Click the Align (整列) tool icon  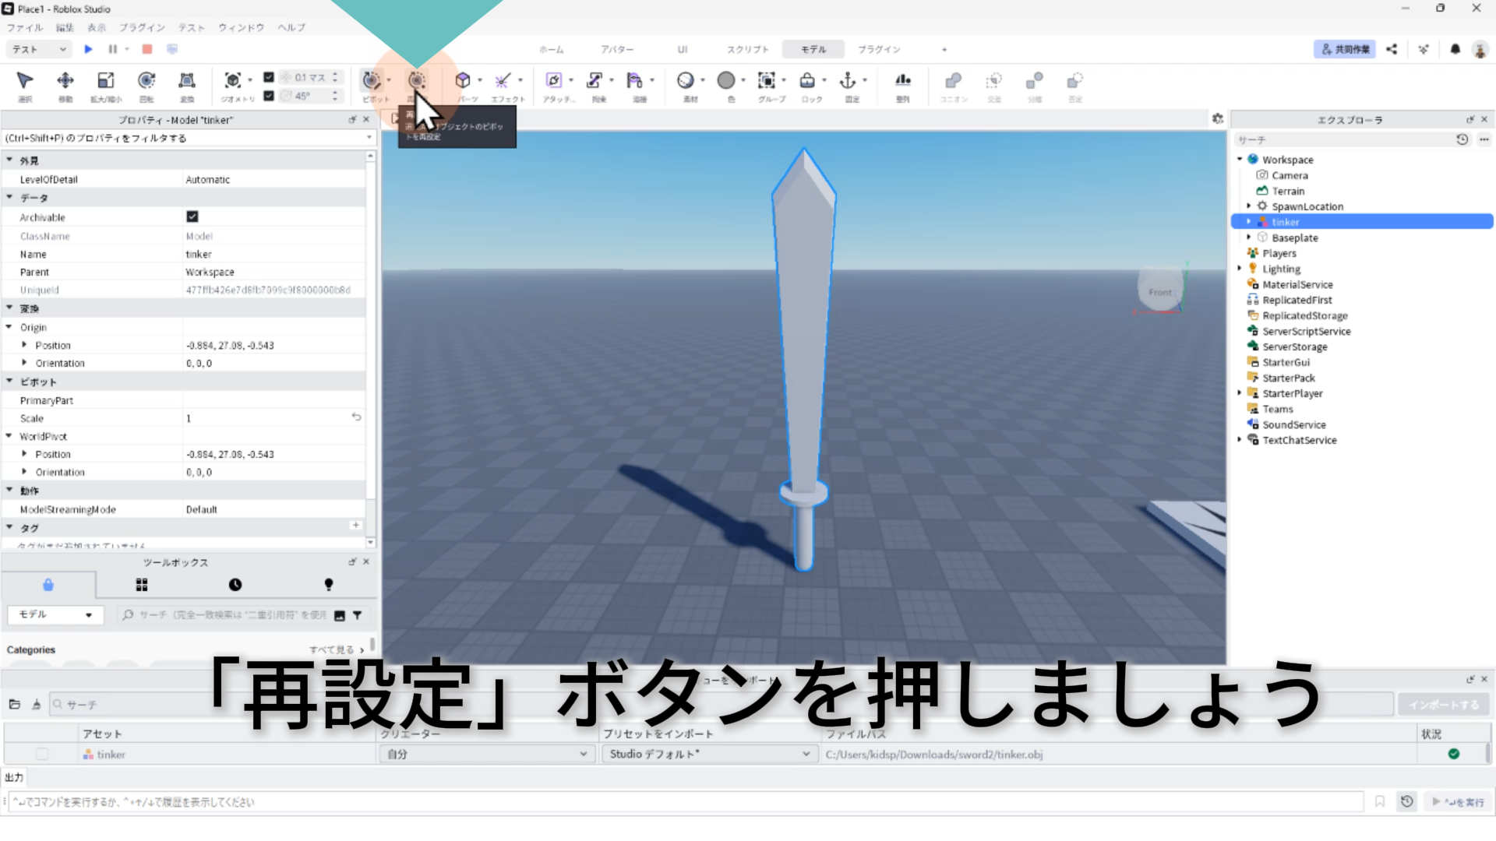pos(902,81)
